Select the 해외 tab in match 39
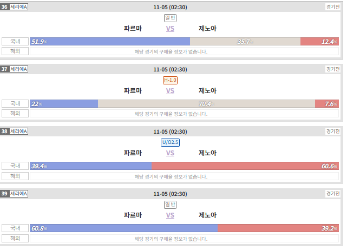Screen dimensions: 347x250 (15, 238)
